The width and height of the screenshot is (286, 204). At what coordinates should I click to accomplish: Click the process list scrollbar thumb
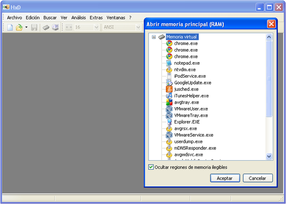[x=269, y=78]
